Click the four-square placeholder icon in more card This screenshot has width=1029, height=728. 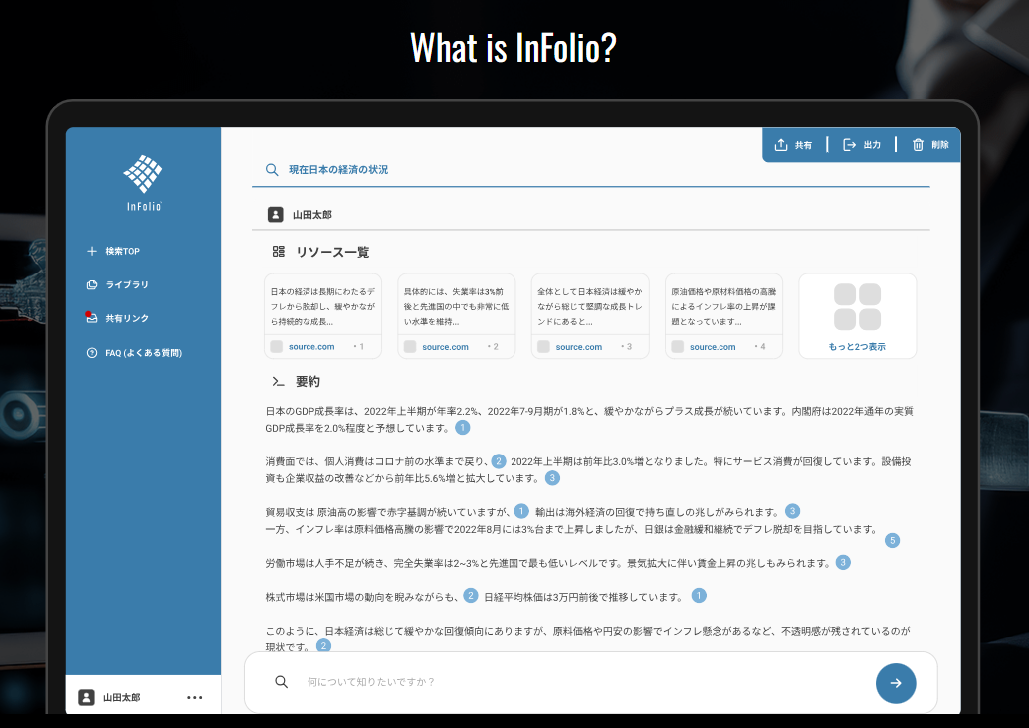[x=857, y=307]
